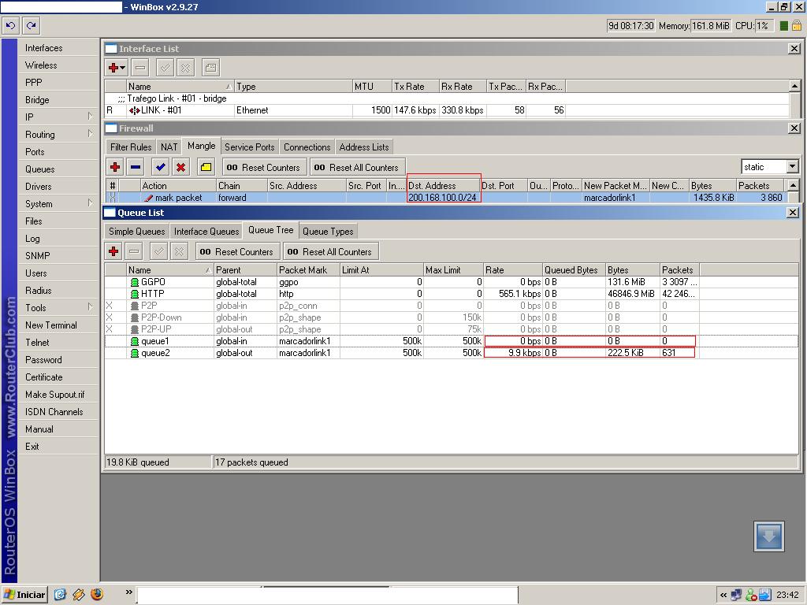The width and height of the screenshot is (807, 605).
Task: Switch to the Simple Queues tab
Action: coord(136,232)
